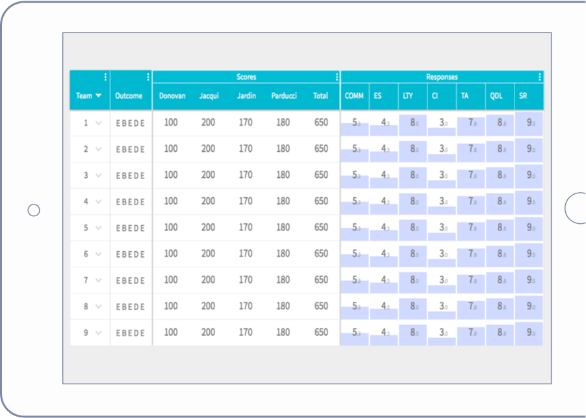Select the Responses group header

click(442, 77)
